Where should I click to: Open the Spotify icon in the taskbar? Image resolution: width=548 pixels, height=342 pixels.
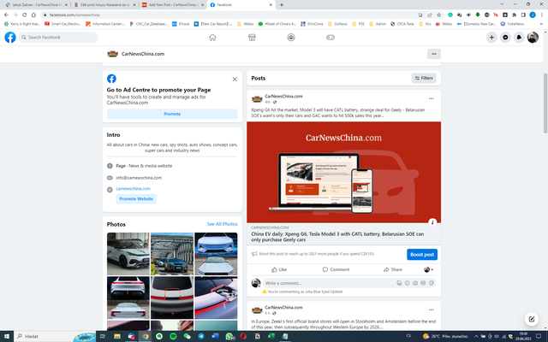(x=173, y=336)
